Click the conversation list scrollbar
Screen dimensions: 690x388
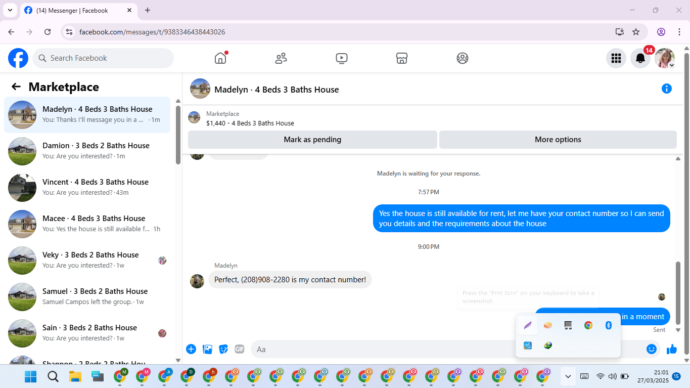point(178,135)
